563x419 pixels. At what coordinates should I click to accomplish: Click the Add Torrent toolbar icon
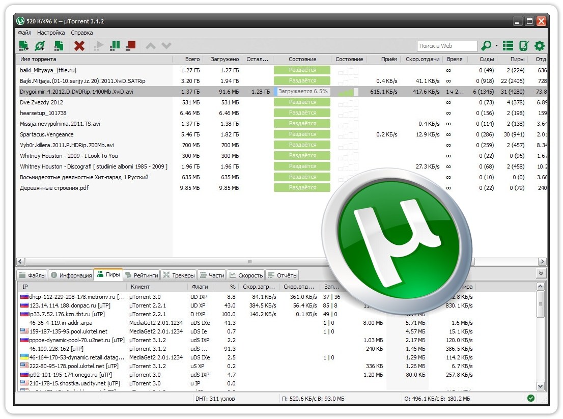[x=24, y=46]
